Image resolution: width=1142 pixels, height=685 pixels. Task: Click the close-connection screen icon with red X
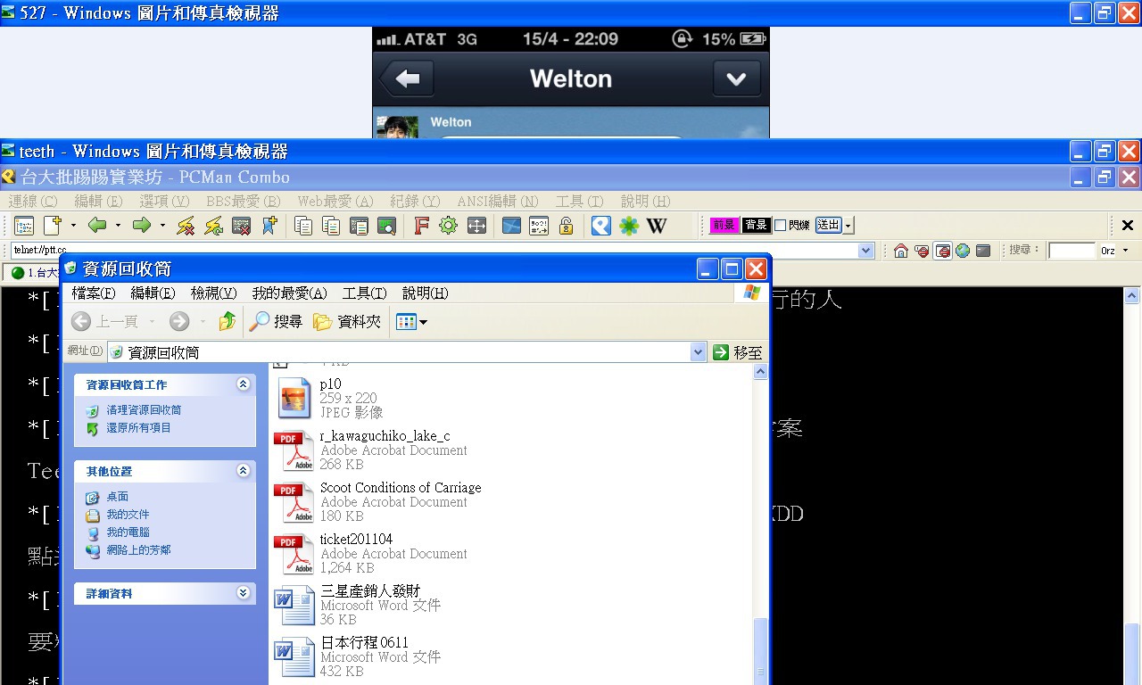[241, 226]
